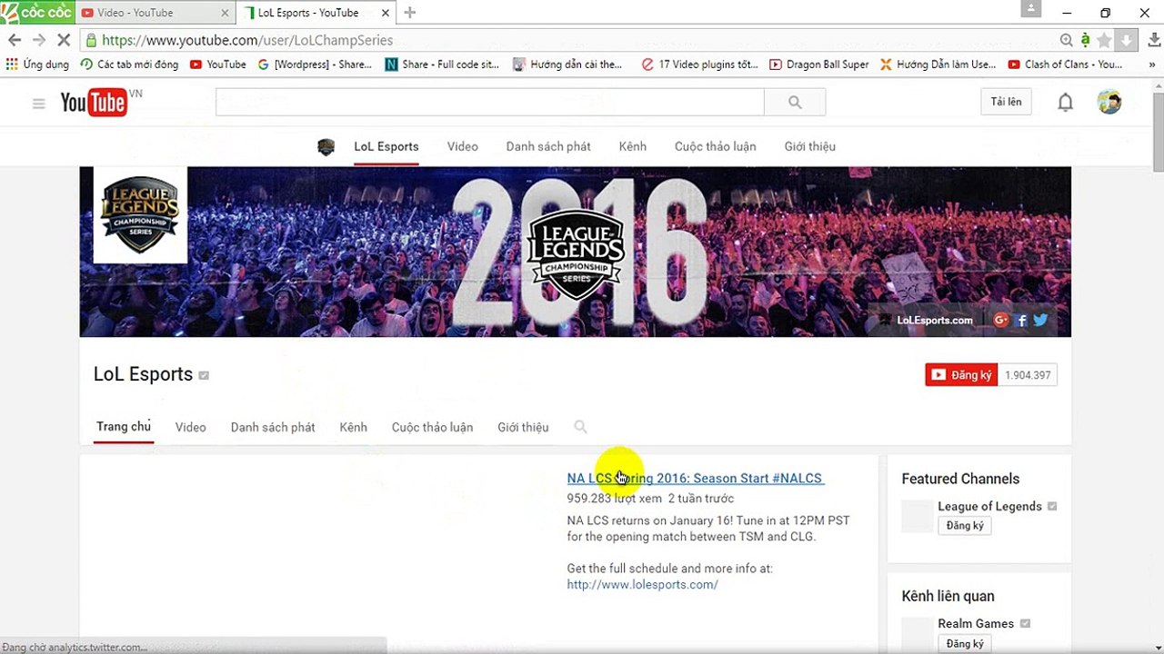Open the NA LCS Spring 2016 video link
This screenshot has height=654, width=1164.
click(x=695, y=478)
